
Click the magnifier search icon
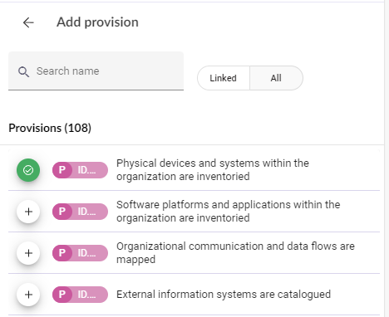click(x=23, y=71)
